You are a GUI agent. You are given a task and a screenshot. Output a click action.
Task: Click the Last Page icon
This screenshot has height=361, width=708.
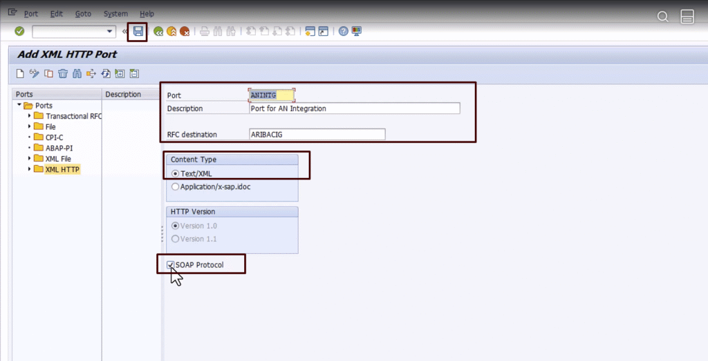pos(290,31)
